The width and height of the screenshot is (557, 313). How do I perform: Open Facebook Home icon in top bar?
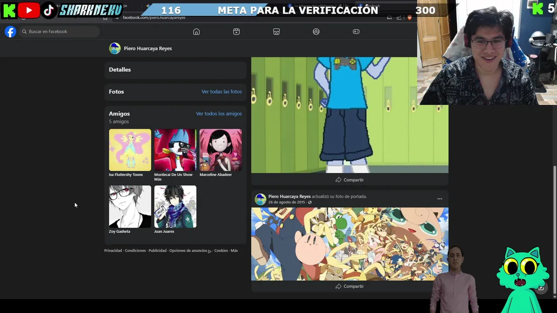196,32
